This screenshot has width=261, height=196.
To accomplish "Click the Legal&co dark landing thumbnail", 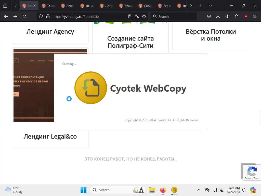I will (34, 85).
